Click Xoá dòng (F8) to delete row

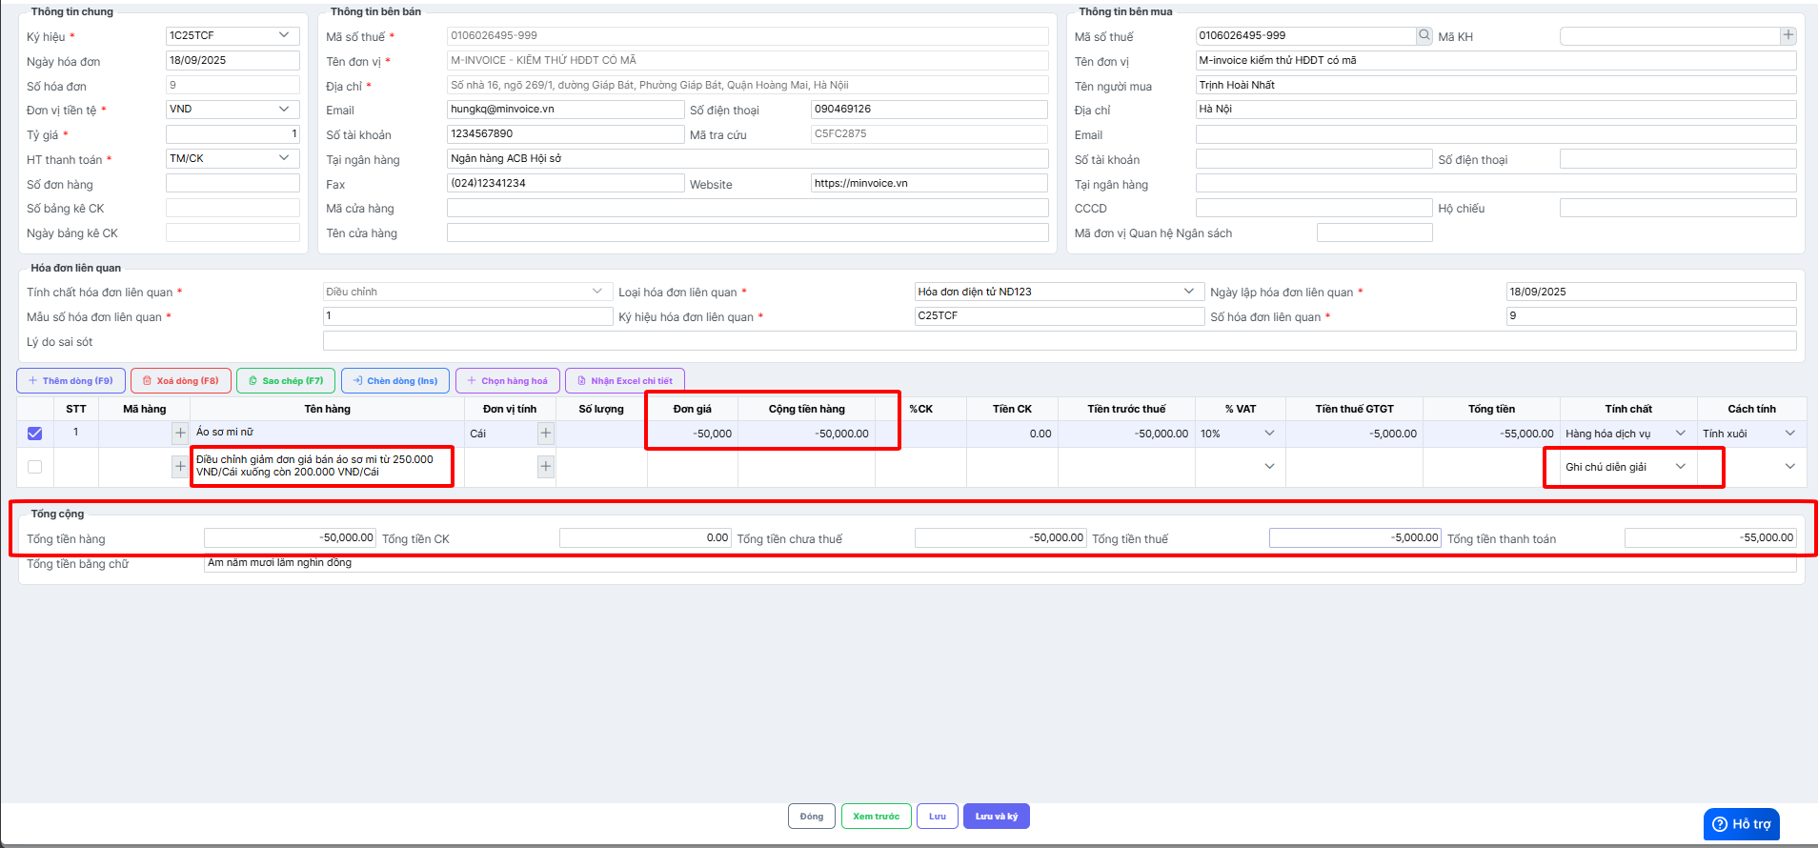tap(181, 381)
